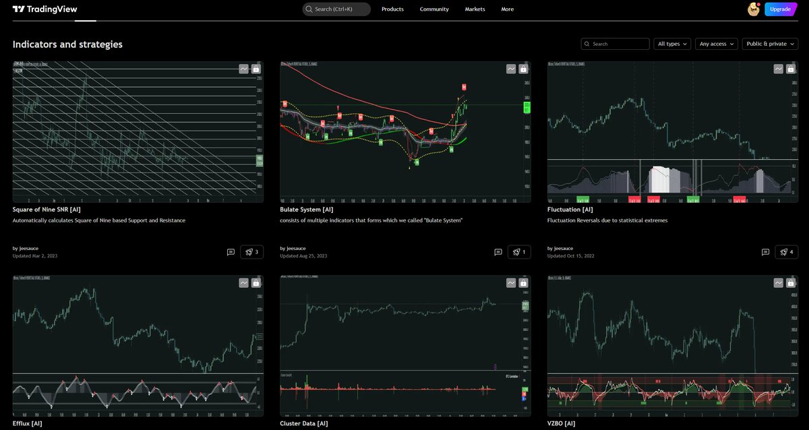This screenshot has height=430, width=809.
Task: Click 'Updated Oct 15, 2022' text
Action: pyautogui.click(x=571, y=256)
